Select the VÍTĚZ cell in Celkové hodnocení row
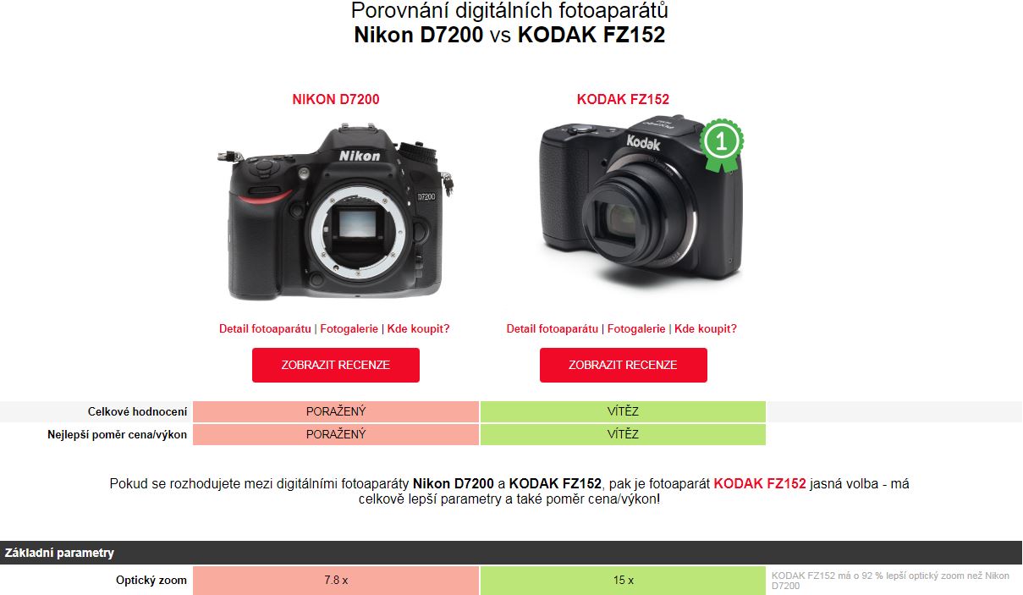 623,411
